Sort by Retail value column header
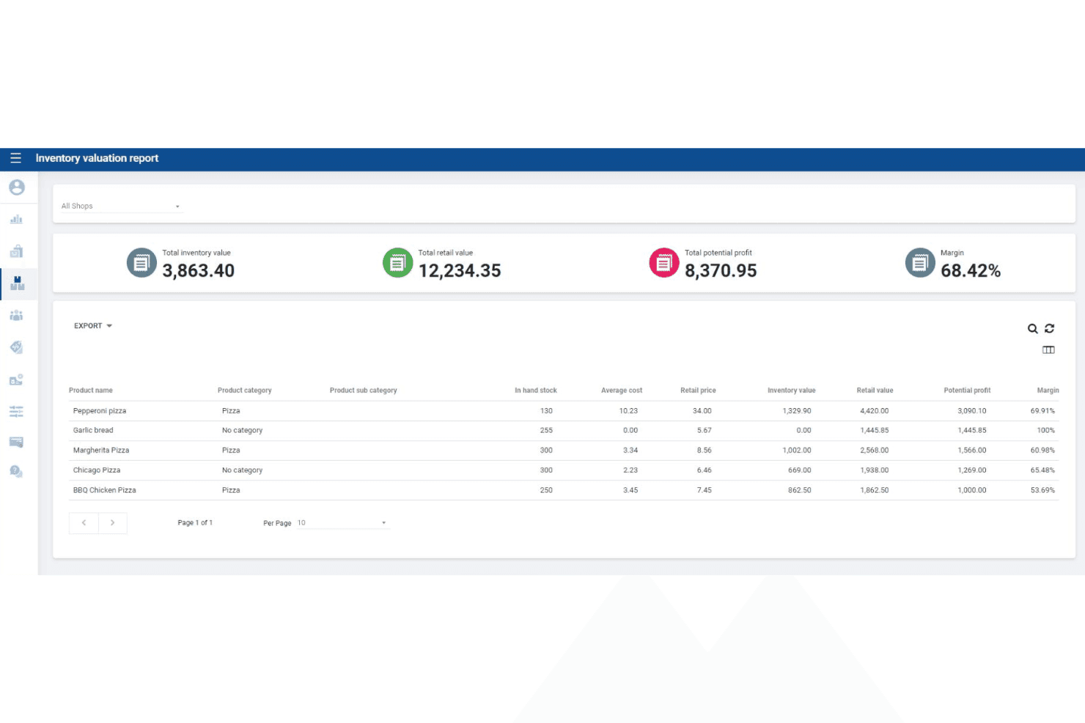The image size is (1085, 723). pyautogui.click(x=875, y=390)
